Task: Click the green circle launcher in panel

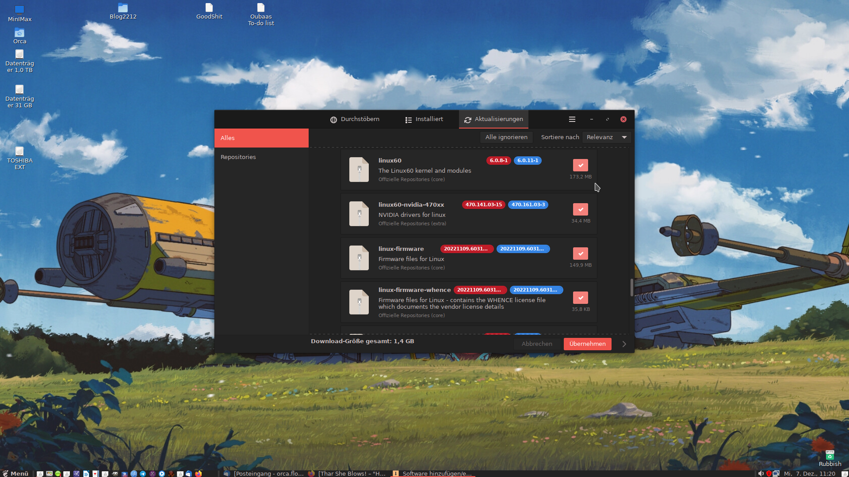Action: coord(58,473)
